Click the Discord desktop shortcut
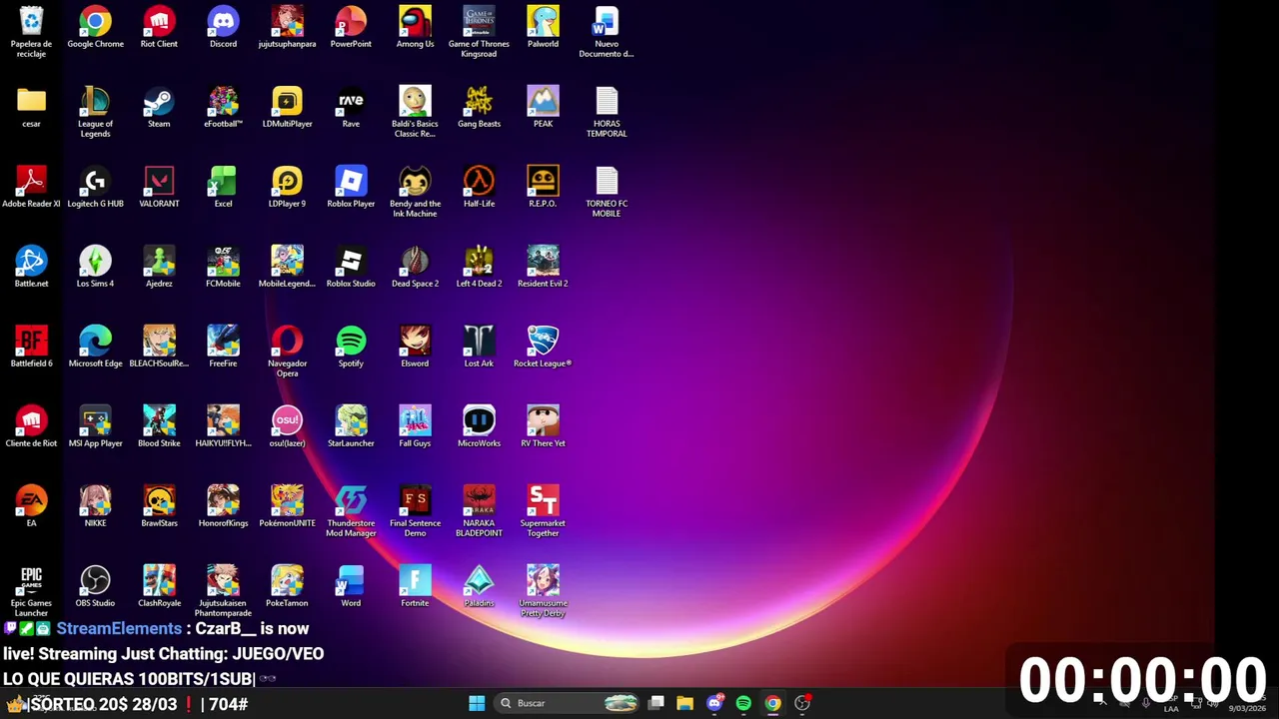The width and height of the screenshot is (1279, 719). 223,28
